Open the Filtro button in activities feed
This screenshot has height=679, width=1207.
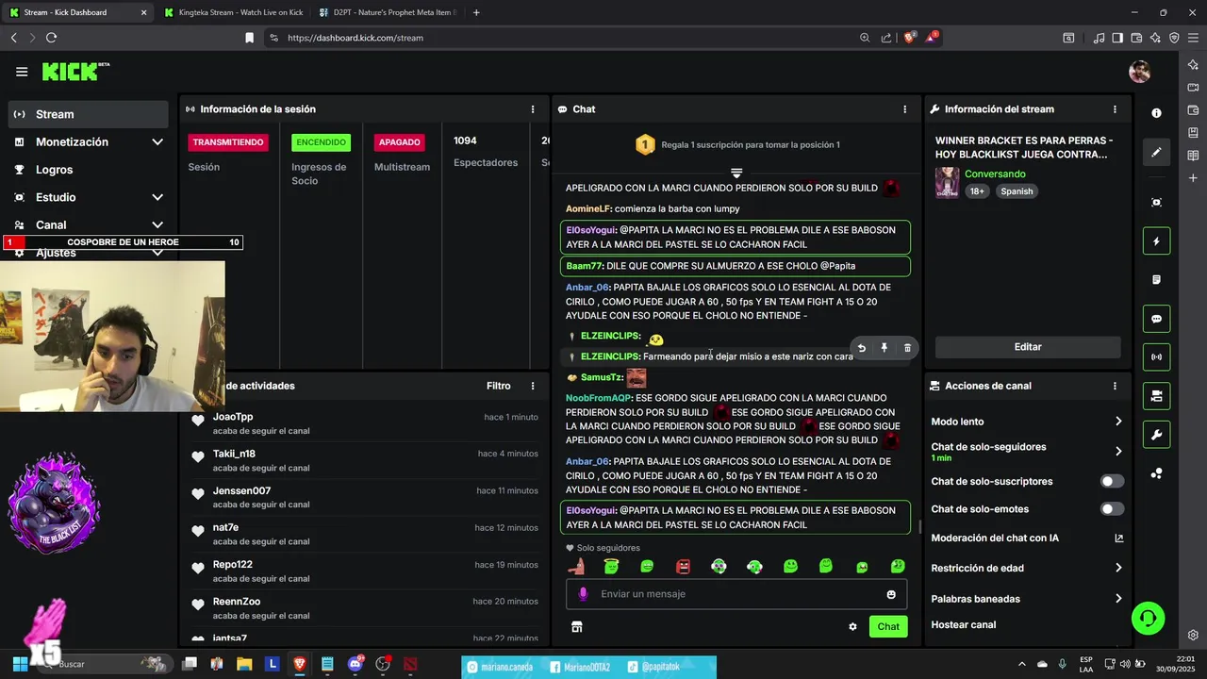499,386
